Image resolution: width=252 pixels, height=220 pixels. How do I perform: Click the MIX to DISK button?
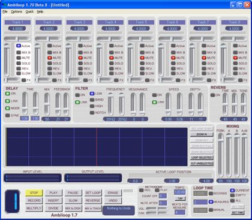(73, 208)
